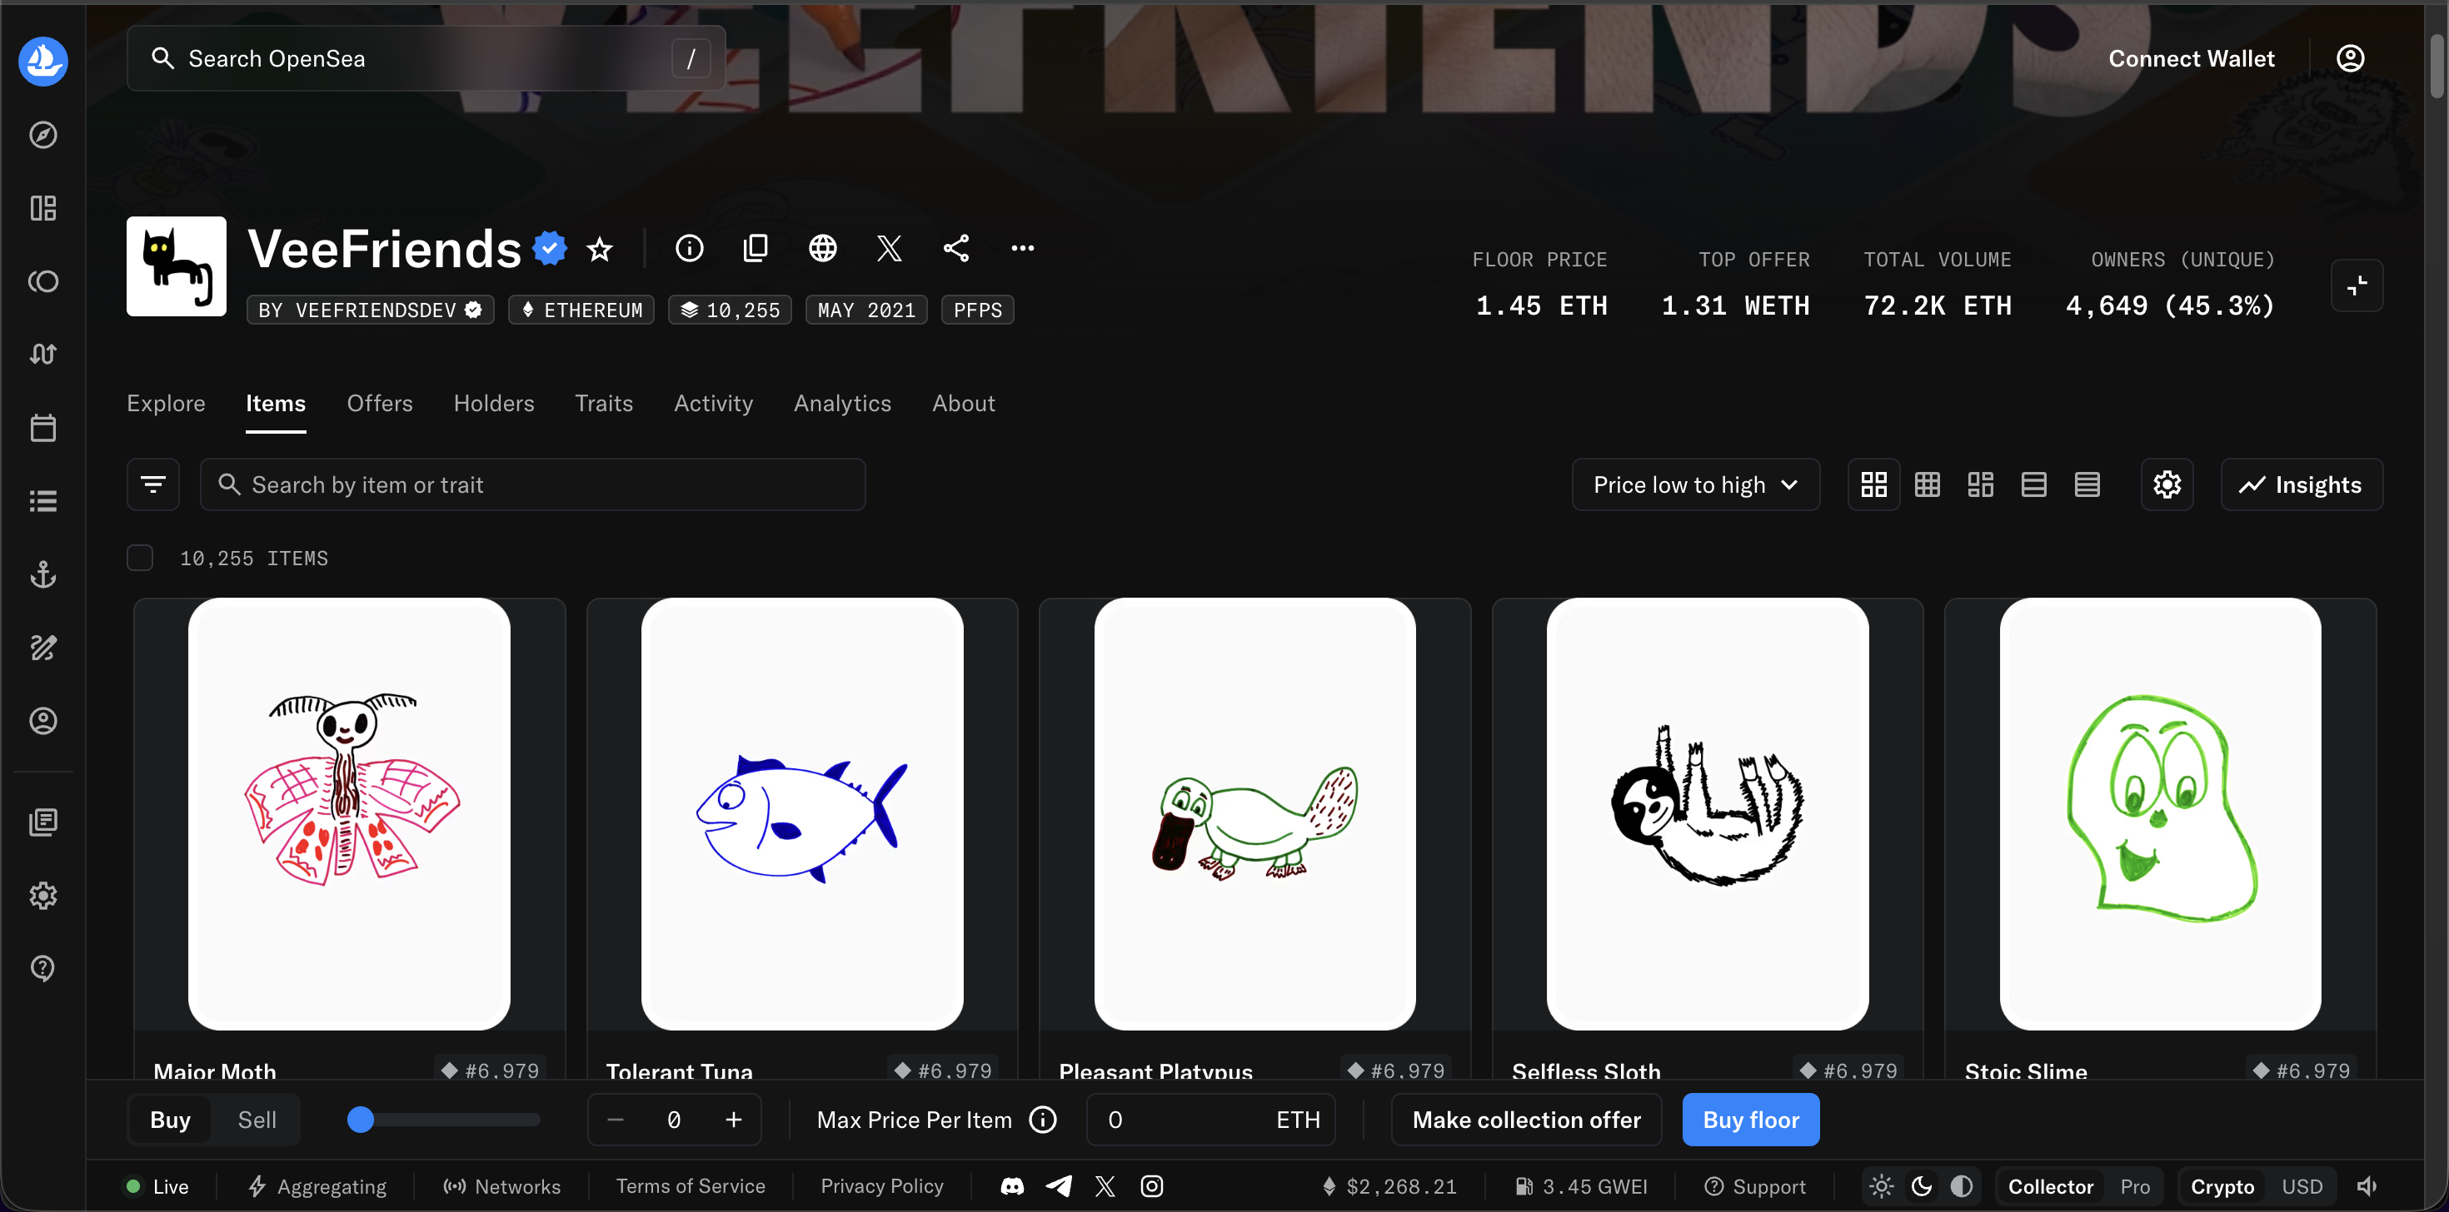Open the Discord link in footer
The height and width of the screenshot is (1212, 2449).
[1011, 1186]
